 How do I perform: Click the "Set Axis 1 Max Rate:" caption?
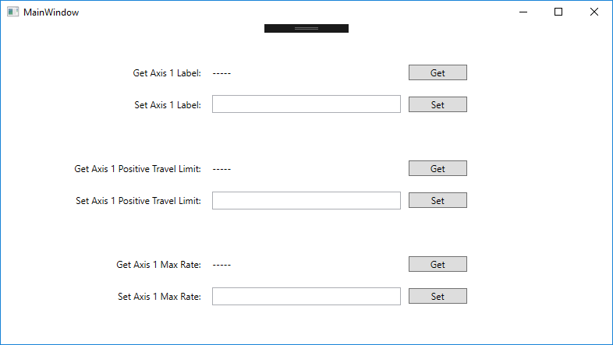[x=159, y=297]
